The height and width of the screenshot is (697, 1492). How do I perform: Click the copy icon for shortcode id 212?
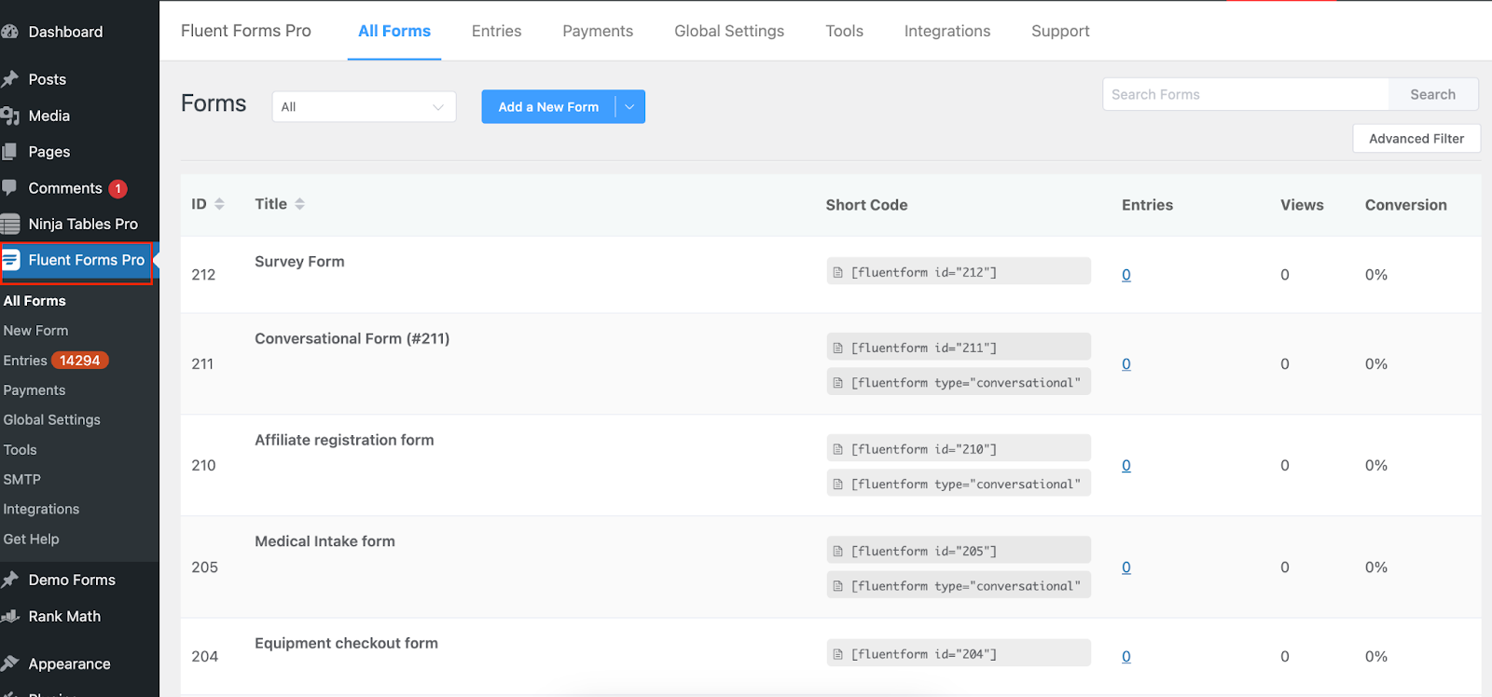click(x=837, y=272)
